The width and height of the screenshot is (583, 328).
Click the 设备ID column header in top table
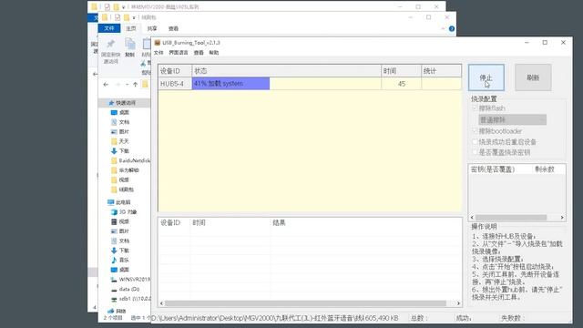pos(175,71)
